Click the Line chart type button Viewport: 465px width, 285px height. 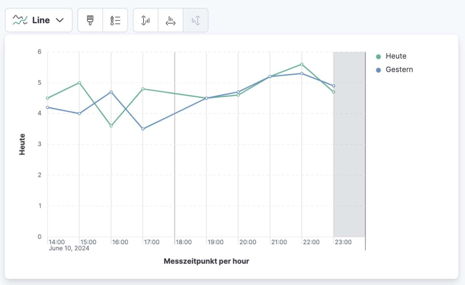point(39,20)
